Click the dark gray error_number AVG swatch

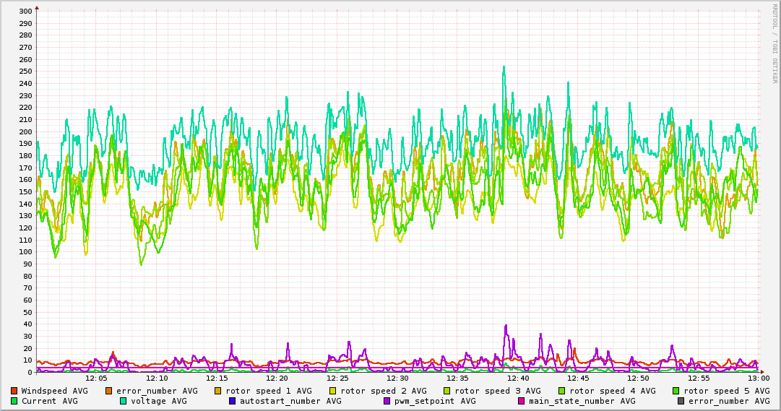681,401
